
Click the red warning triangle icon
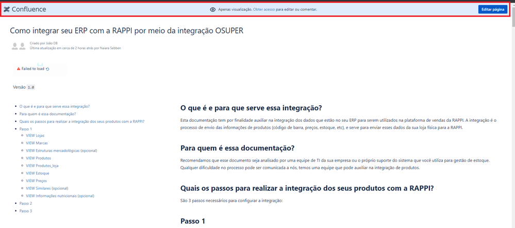click(x=19, y=69)
